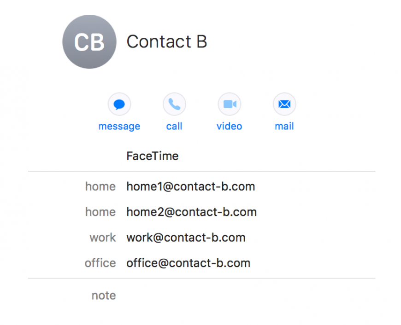Click the phone call icon
Screen dimensions: 401x325
click(x=174, y=104)
